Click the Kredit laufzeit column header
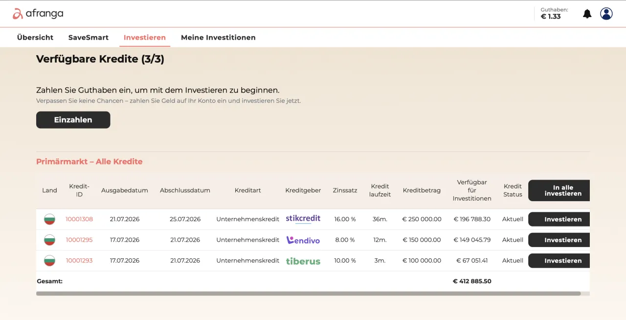The height and width of the screenshot is (320, 626). click(380, 190)
